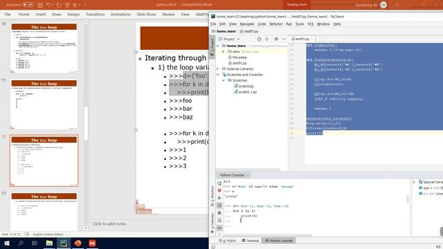Viewport: 443px width, 249px height.
Task: Open the Transitions ribbon tab
Action: (96, 14)
